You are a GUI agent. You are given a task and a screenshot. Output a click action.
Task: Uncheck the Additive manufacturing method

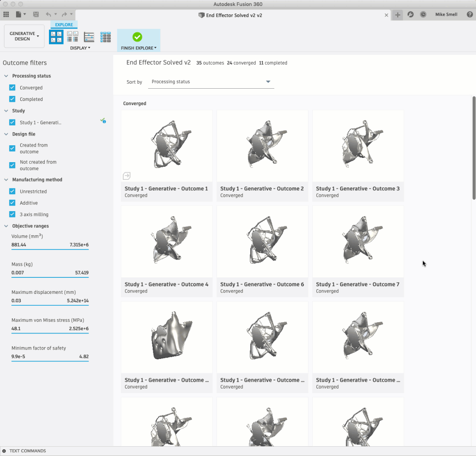[x=12, y=203]
